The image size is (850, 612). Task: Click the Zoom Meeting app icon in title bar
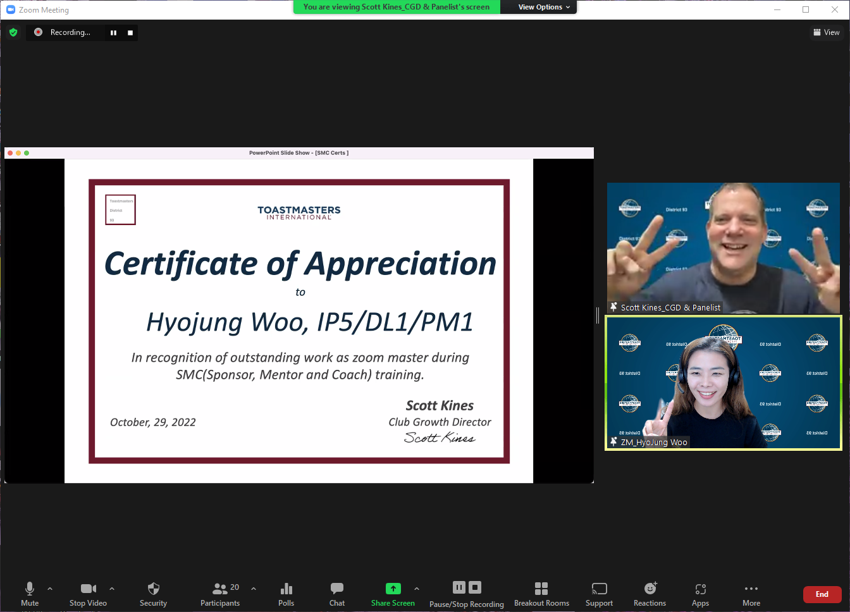click(10, 9)
